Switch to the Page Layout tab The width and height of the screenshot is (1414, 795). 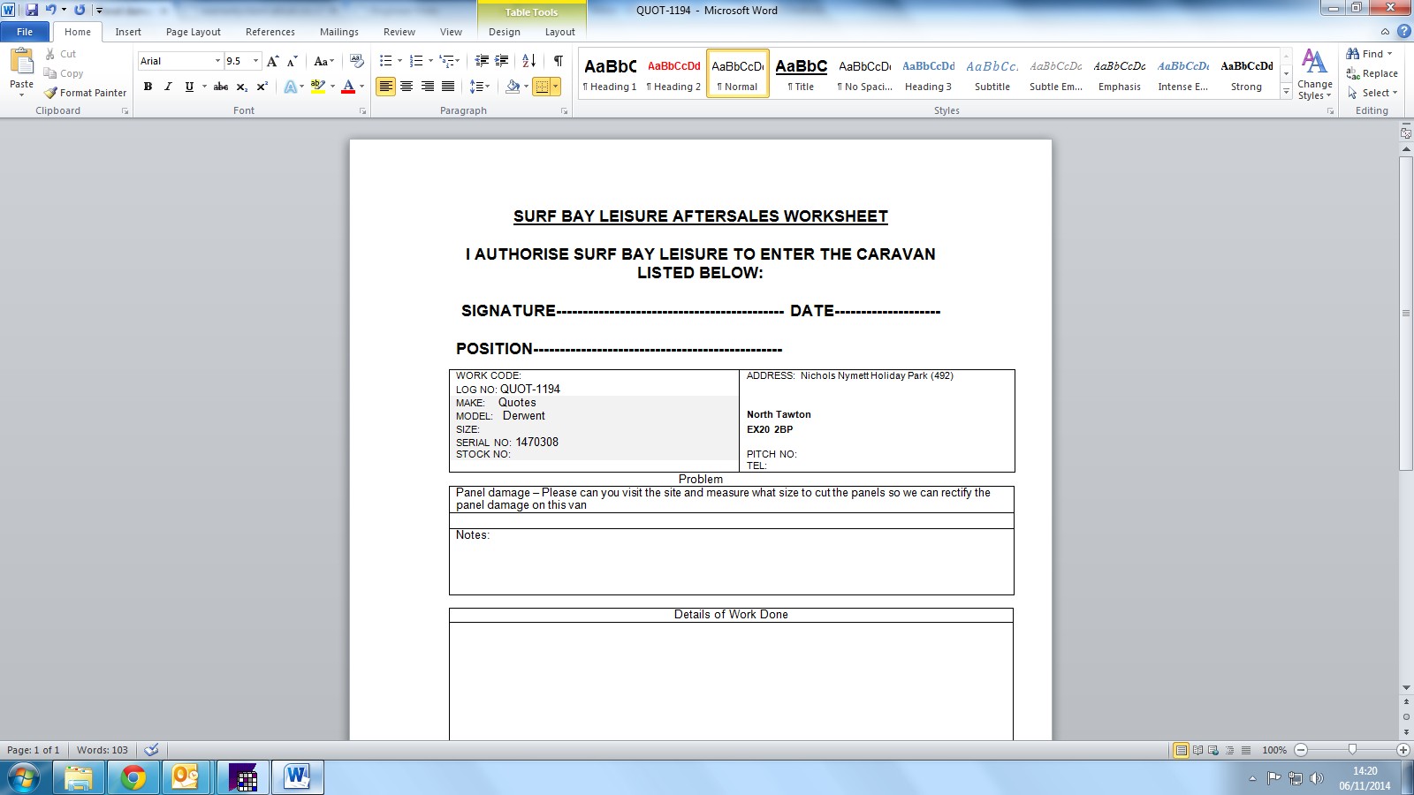pos(194,32)
